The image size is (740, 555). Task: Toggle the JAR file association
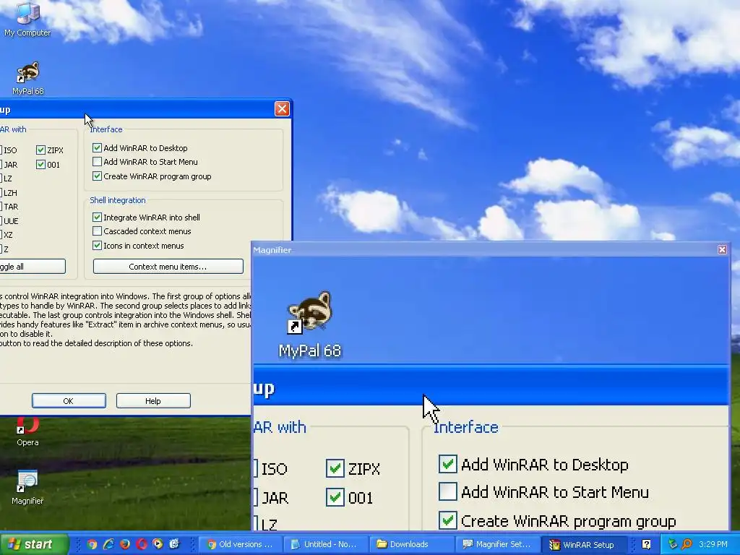[x=9, y=165]
